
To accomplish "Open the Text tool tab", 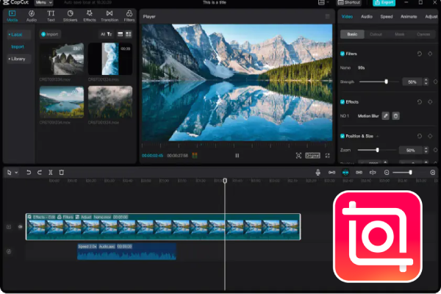I will 51,16.
